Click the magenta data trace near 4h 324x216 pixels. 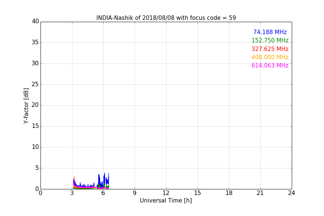(82, 187)
